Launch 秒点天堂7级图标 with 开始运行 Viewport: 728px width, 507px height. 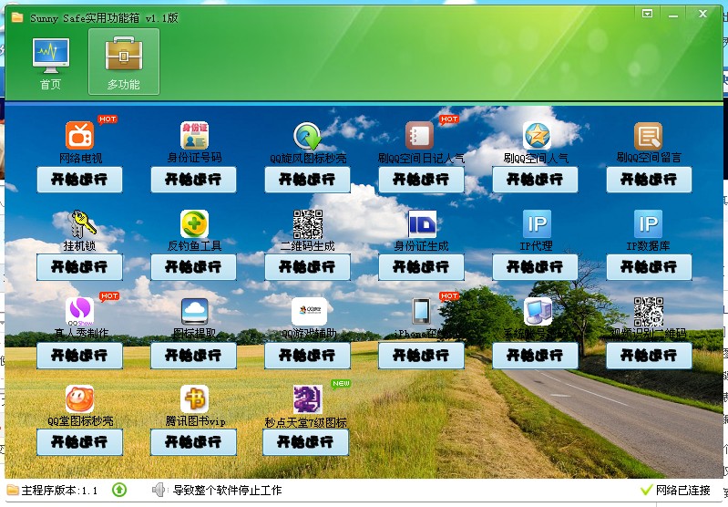pos(305,442)
